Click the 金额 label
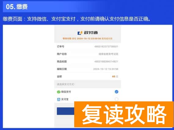This screenshot has height=130, width=174. tap(59, 77)
